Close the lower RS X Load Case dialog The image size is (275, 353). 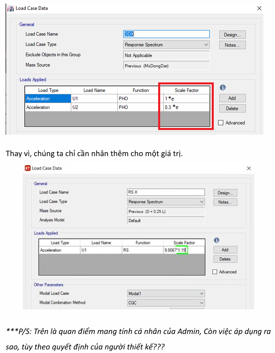click(x=249, y=168)
